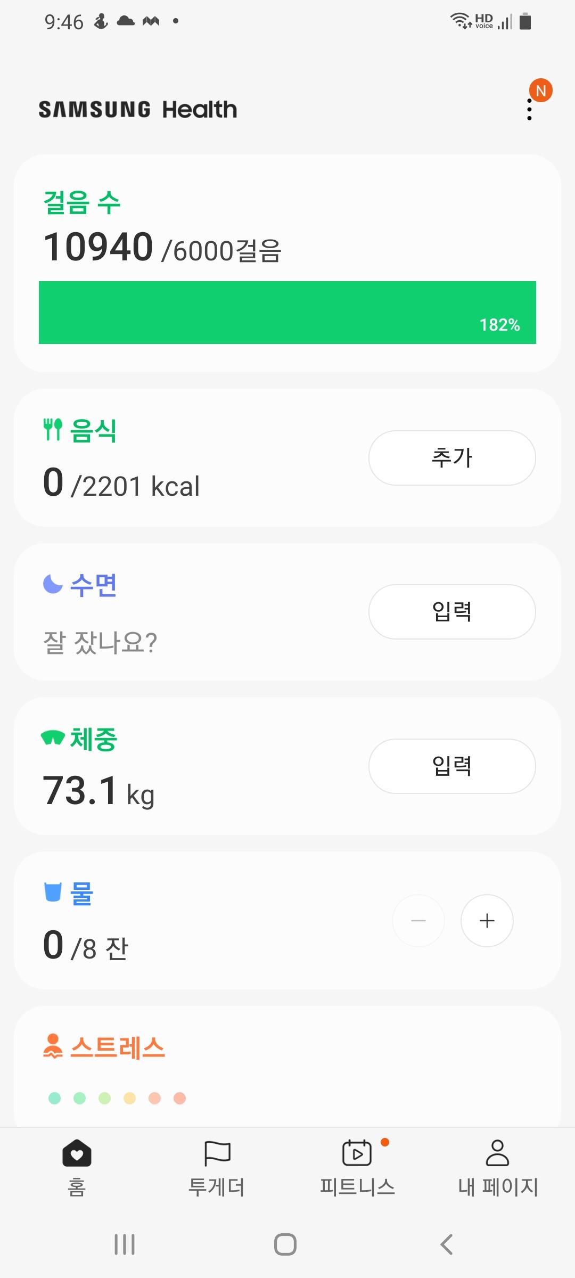575x1278 pixels.
Task: Open the three-dot more options menu
Action: click(x=529, y=109)
